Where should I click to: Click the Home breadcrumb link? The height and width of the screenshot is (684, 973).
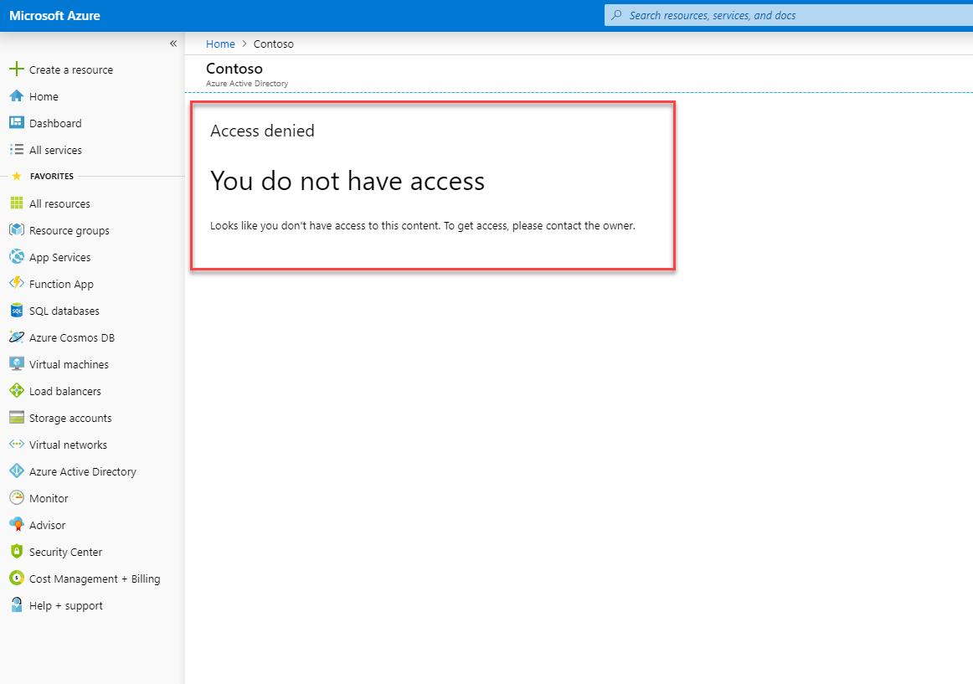click(220, 44)
